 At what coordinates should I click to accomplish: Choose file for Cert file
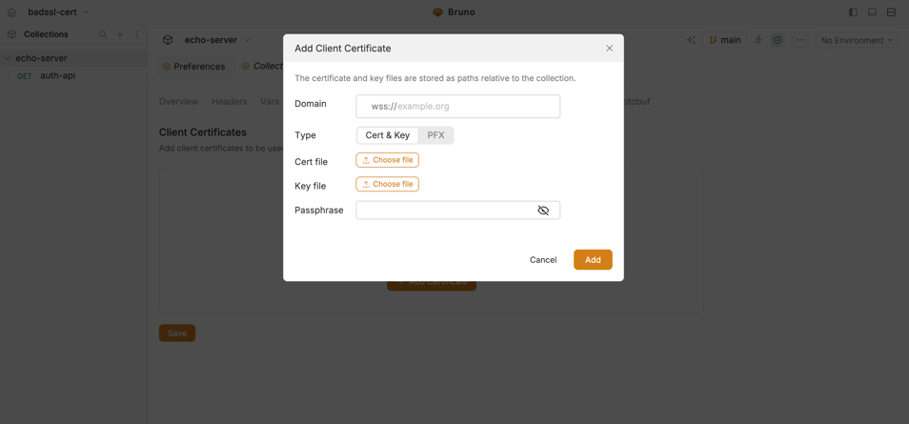tap(387, 160)
